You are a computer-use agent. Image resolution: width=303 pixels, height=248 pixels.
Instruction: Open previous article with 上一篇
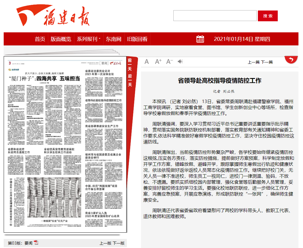[x=254, y=62]
